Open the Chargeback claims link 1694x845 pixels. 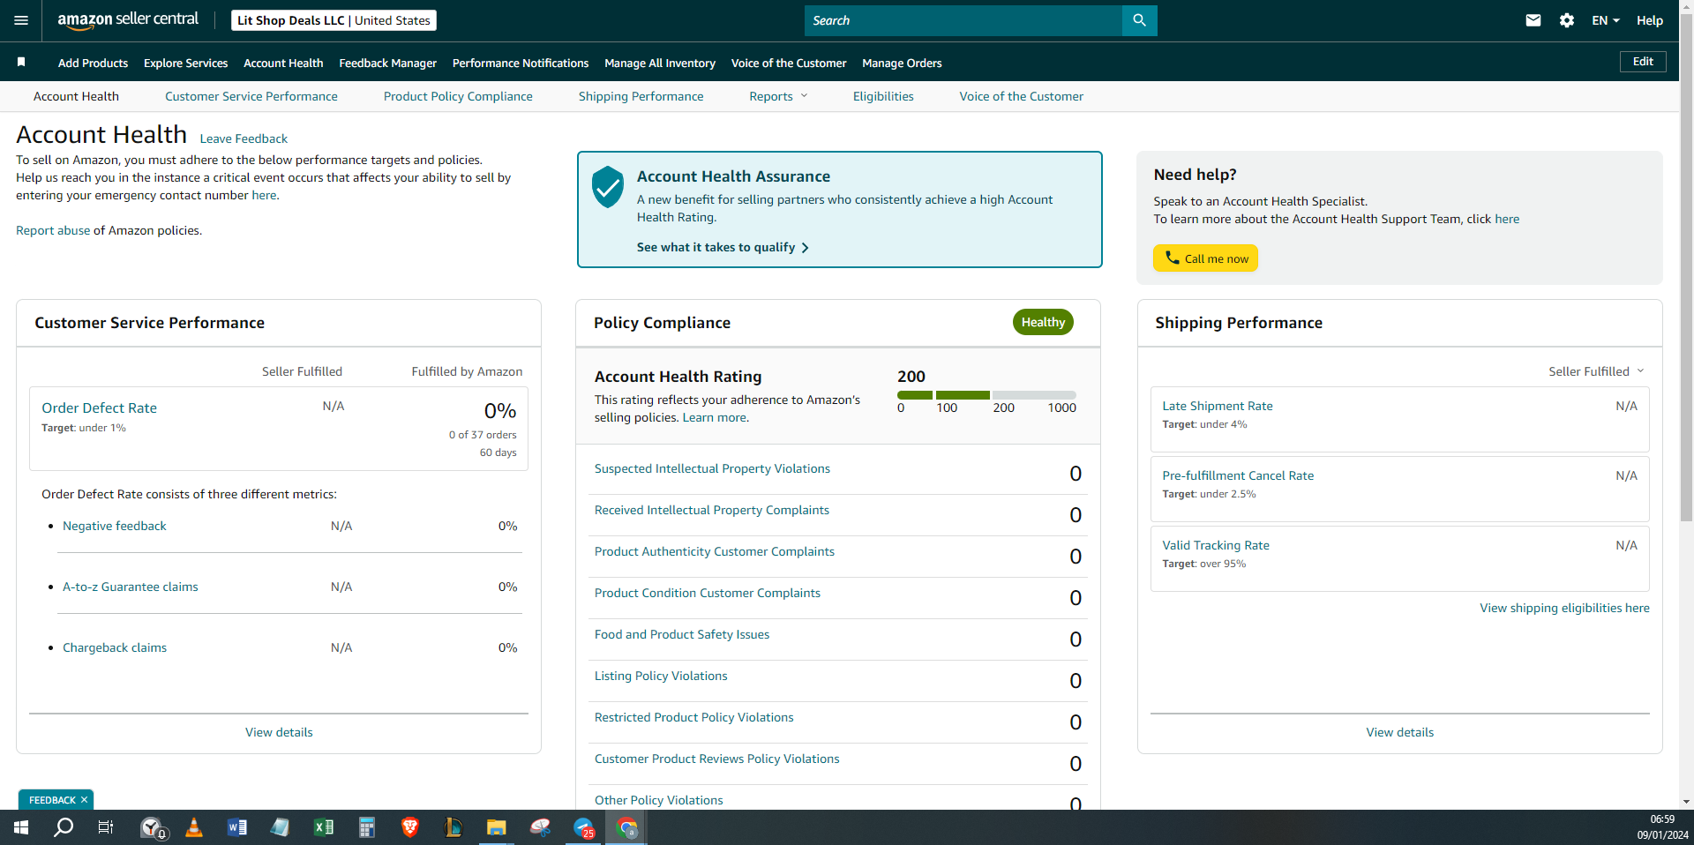click(115, 647)
